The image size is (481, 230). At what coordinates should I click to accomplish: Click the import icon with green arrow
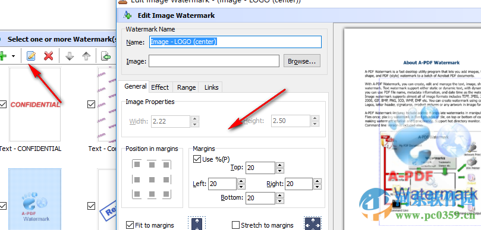106,56
